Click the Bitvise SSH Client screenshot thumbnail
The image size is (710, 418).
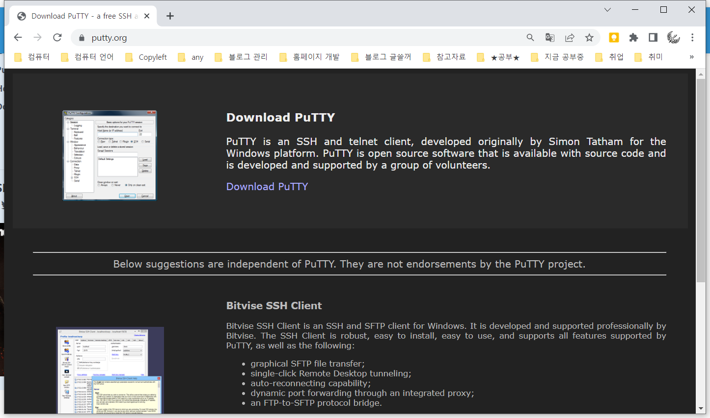tap(110, 370)
